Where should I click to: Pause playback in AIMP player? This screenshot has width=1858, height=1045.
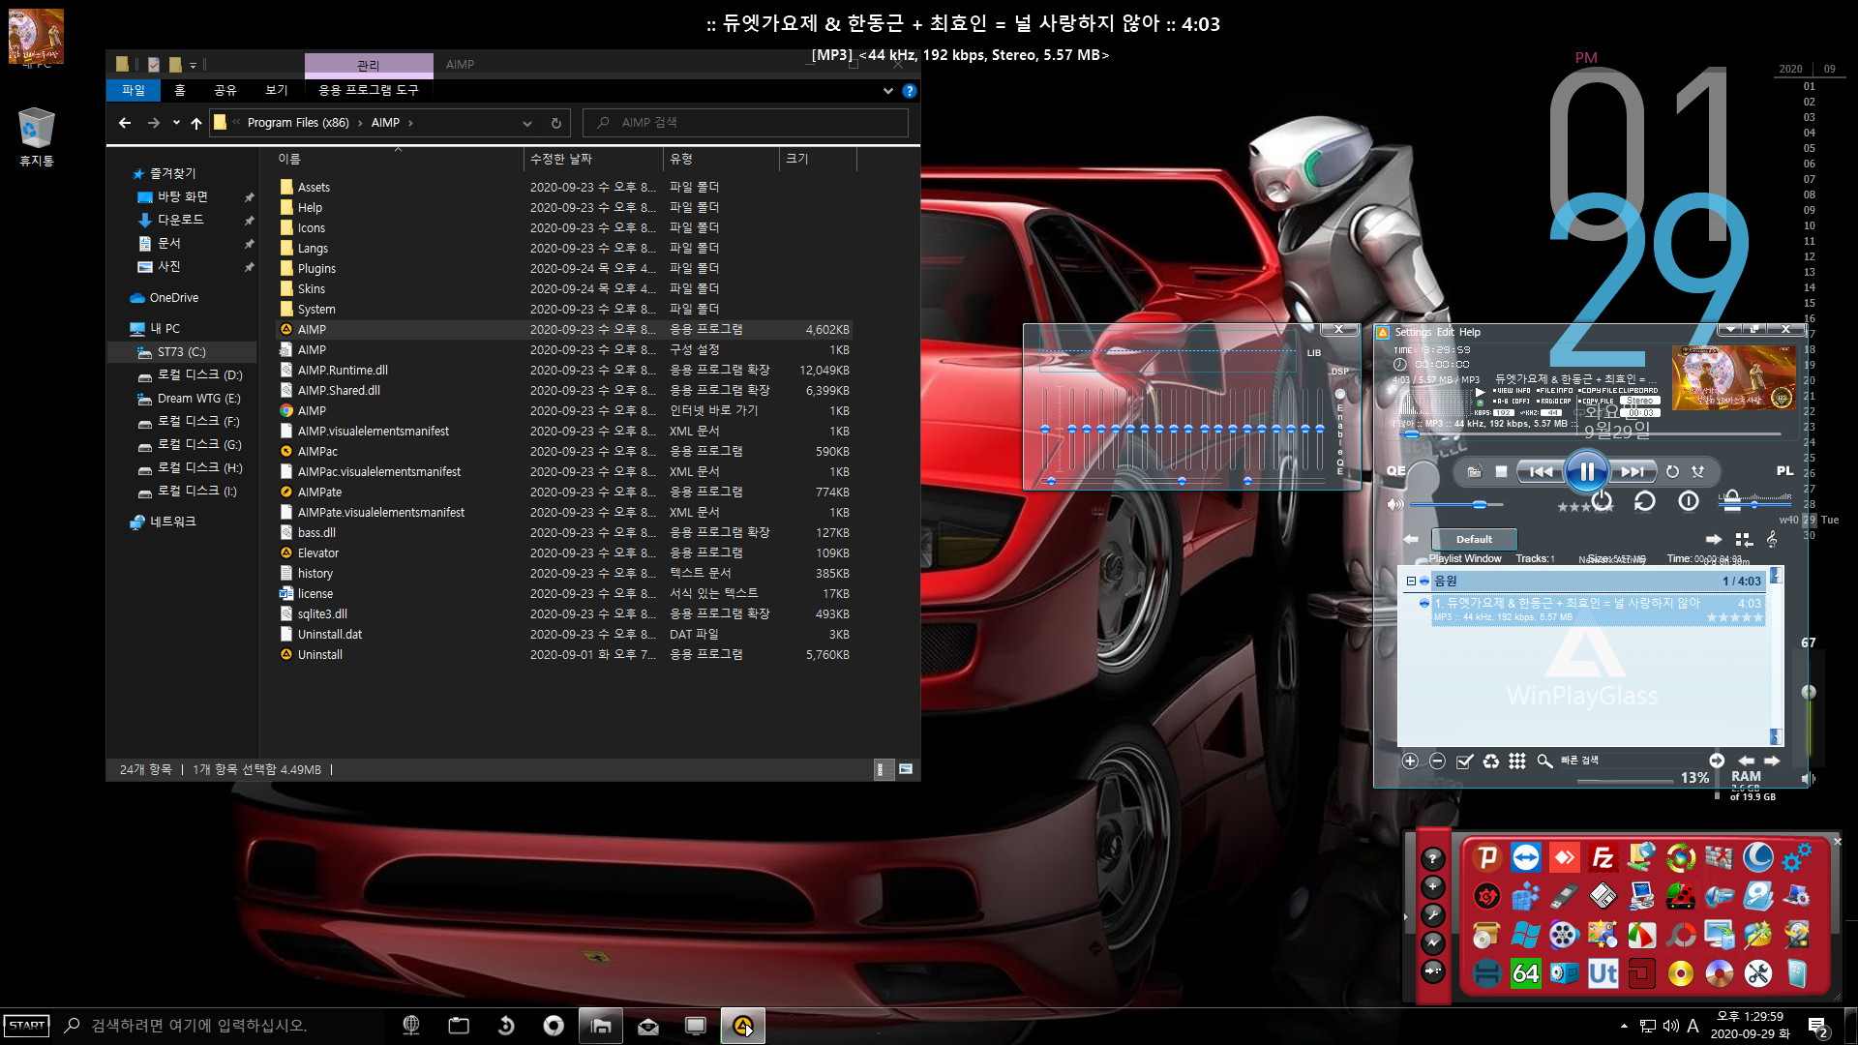pyautogui.click(x=1587, y=471)
